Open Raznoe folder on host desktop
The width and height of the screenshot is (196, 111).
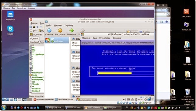[187, 74]
